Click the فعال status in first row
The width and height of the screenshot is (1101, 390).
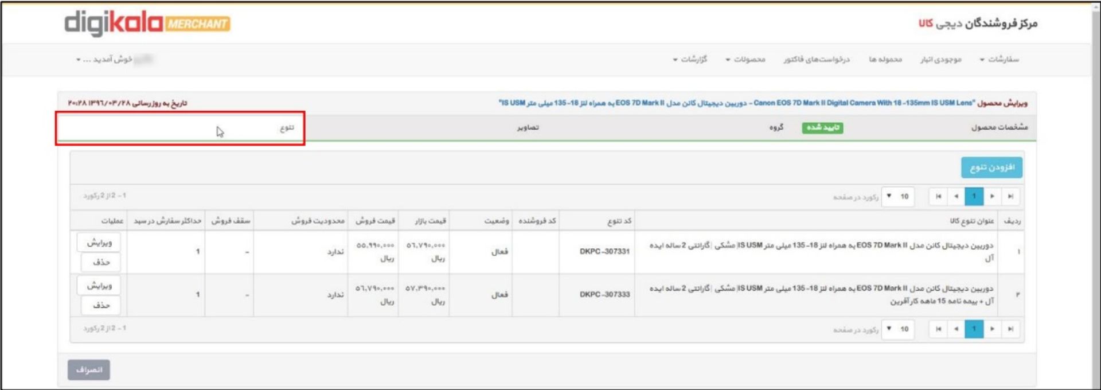pos(499,251)
